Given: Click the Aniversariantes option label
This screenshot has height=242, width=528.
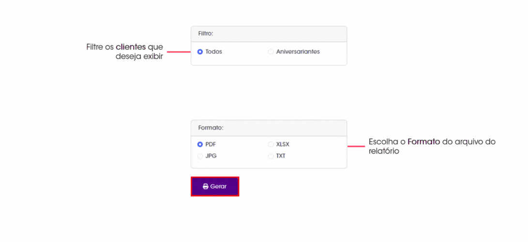Looking at the screenshot, I should (298, 52).
